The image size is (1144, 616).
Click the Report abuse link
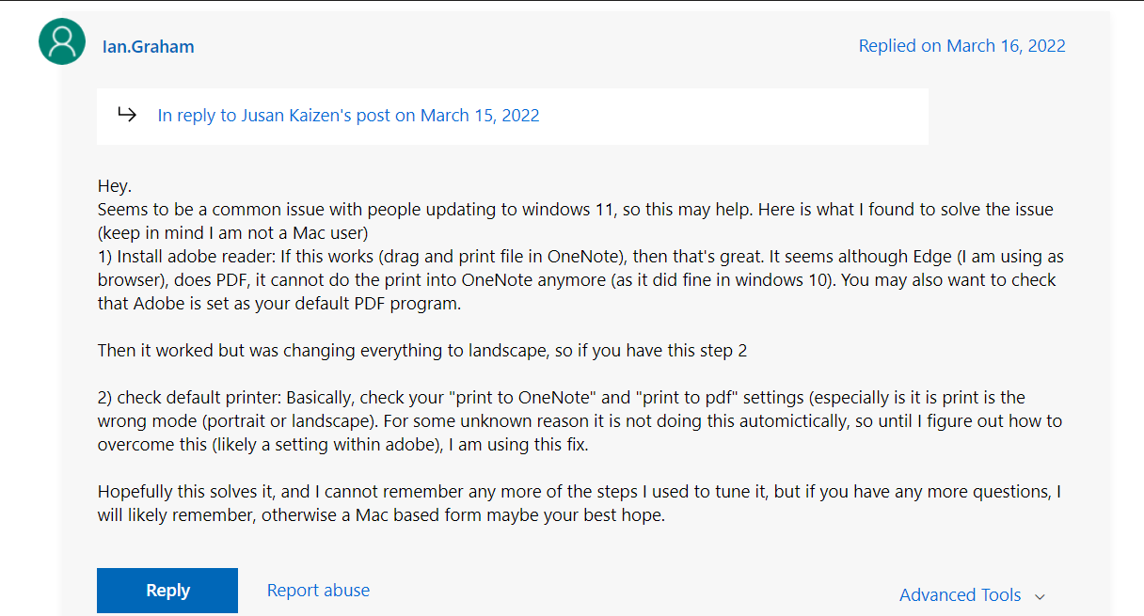coord(318,591)
